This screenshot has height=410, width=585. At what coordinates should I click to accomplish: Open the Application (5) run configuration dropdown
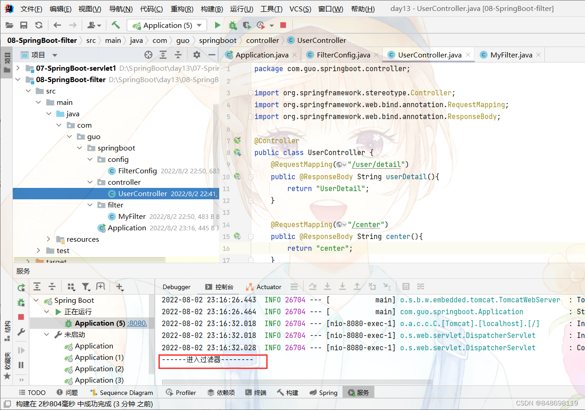coord(167,26)
